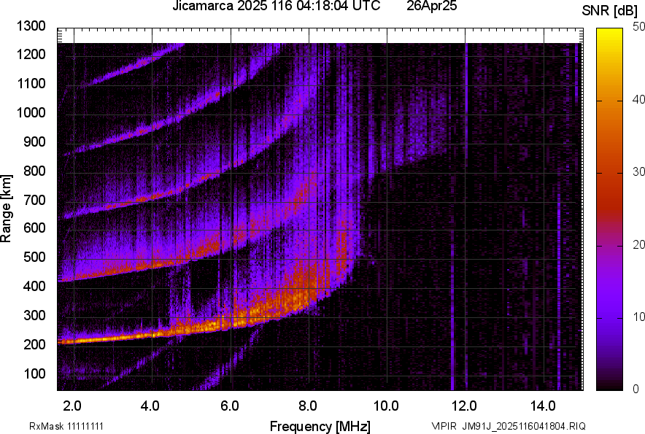Click the yellow top of the SNR colorbar
645x434 pixels.
pyautogui.click(x=610, y=34)
